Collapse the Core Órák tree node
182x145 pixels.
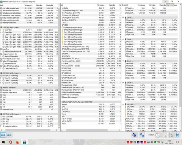(1, 32)
